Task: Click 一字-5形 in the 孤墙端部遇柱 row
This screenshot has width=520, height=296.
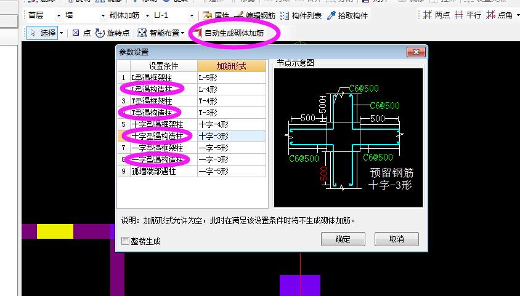Action: coord(232,171)
